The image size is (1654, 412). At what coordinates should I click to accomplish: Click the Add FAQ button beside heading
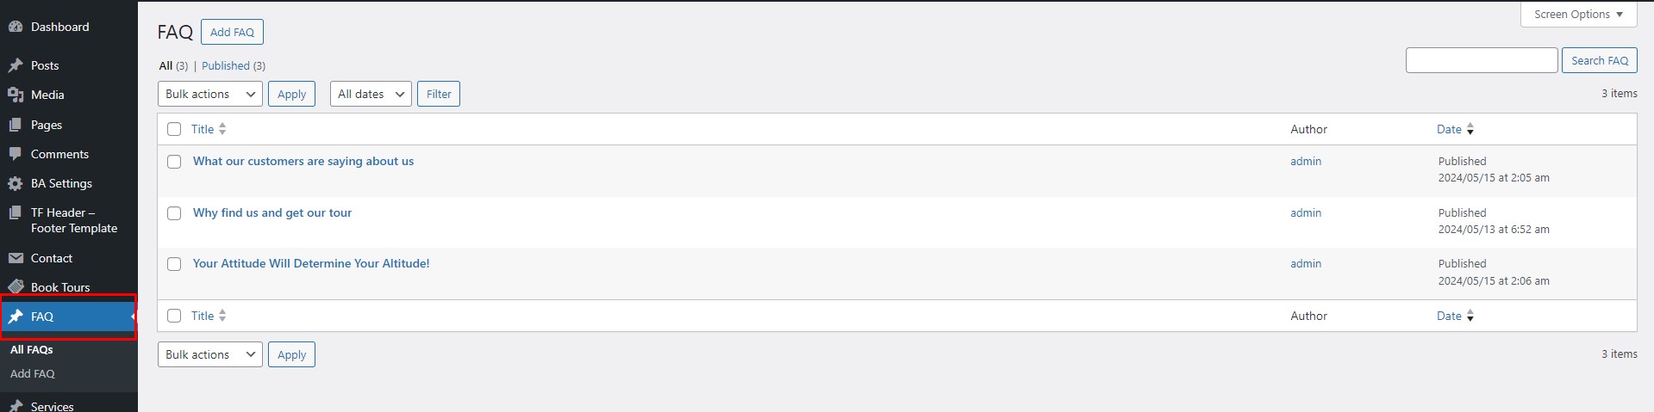point(232,32)
